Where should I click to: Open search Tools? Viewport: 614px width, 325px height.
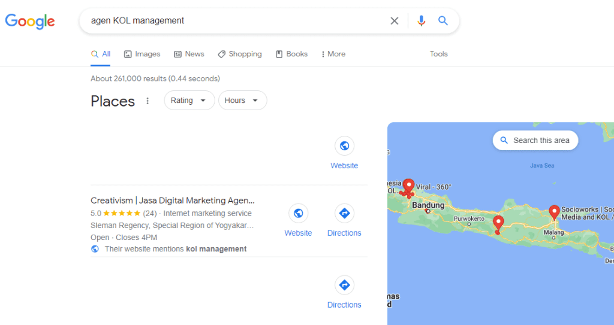coord(438,54)
